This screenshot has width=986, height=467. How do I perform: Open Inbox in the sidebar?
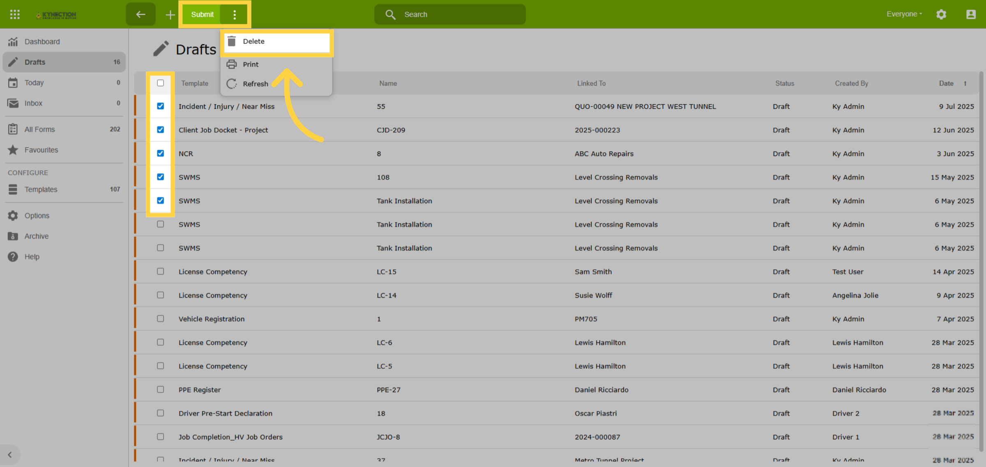tap(64, 103)
